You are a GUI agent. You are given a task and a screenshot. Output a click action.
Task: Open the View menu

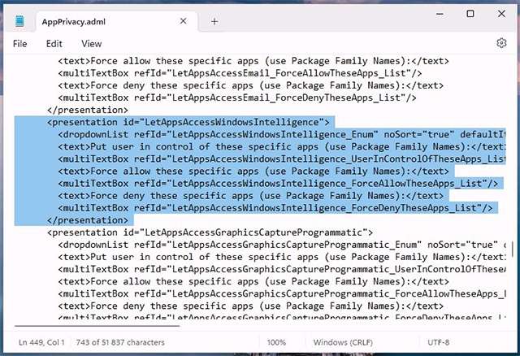click(92, 43)
